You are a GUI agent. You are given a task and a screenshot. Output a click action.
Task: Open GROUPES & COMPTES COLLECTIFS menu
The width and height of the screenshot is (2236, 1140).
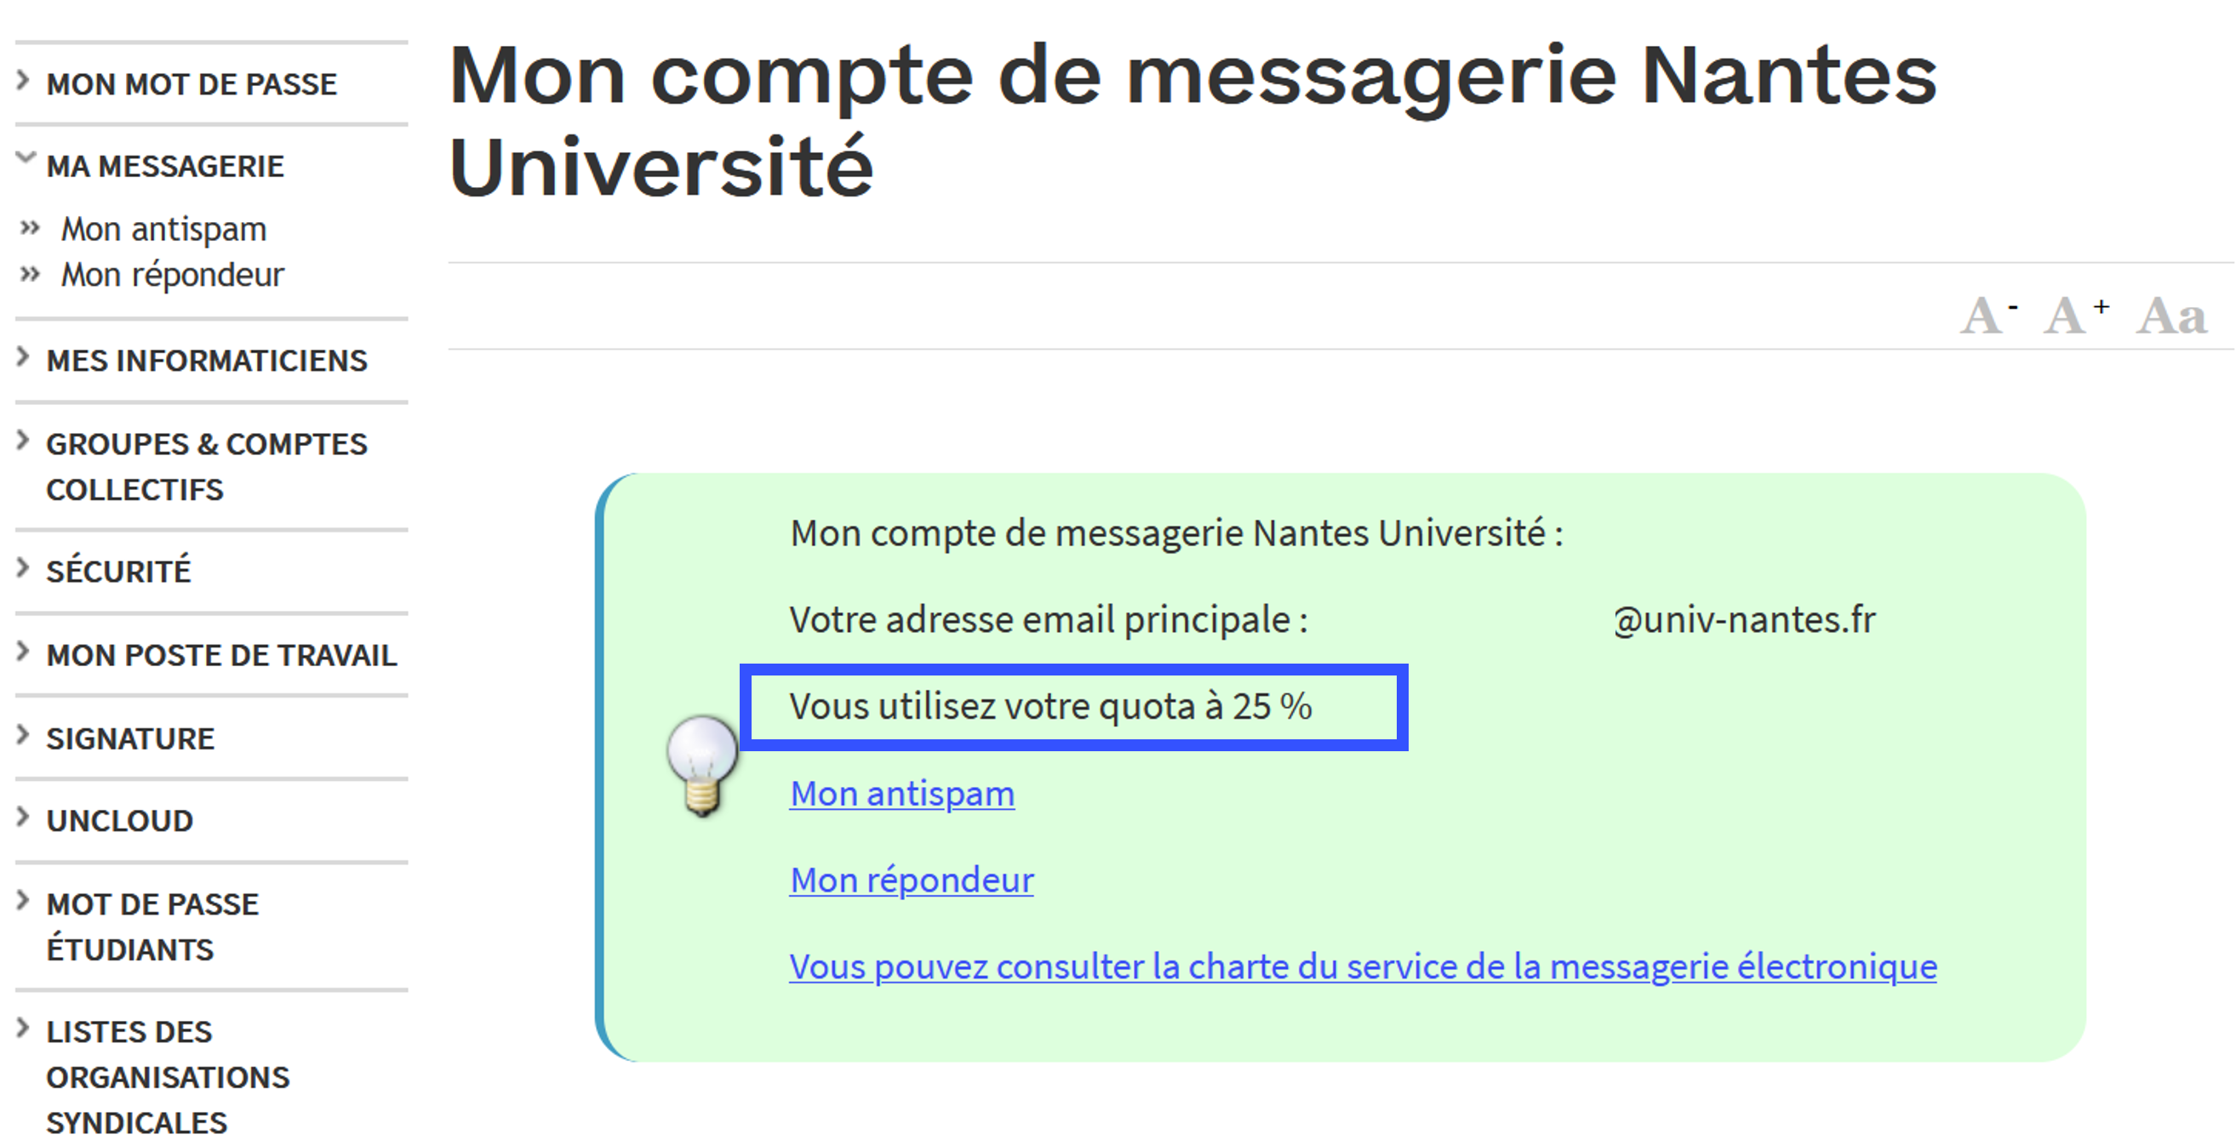[207, 467]
